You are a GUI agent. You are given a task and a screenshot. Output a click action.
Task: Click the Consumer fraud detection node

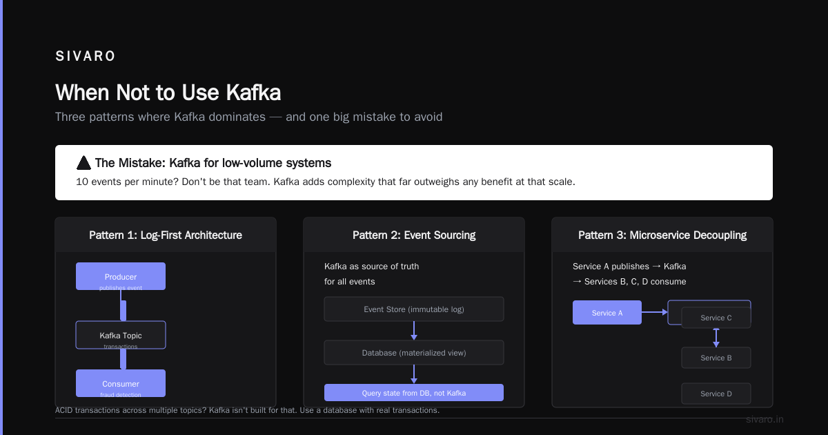pos(121,383)
